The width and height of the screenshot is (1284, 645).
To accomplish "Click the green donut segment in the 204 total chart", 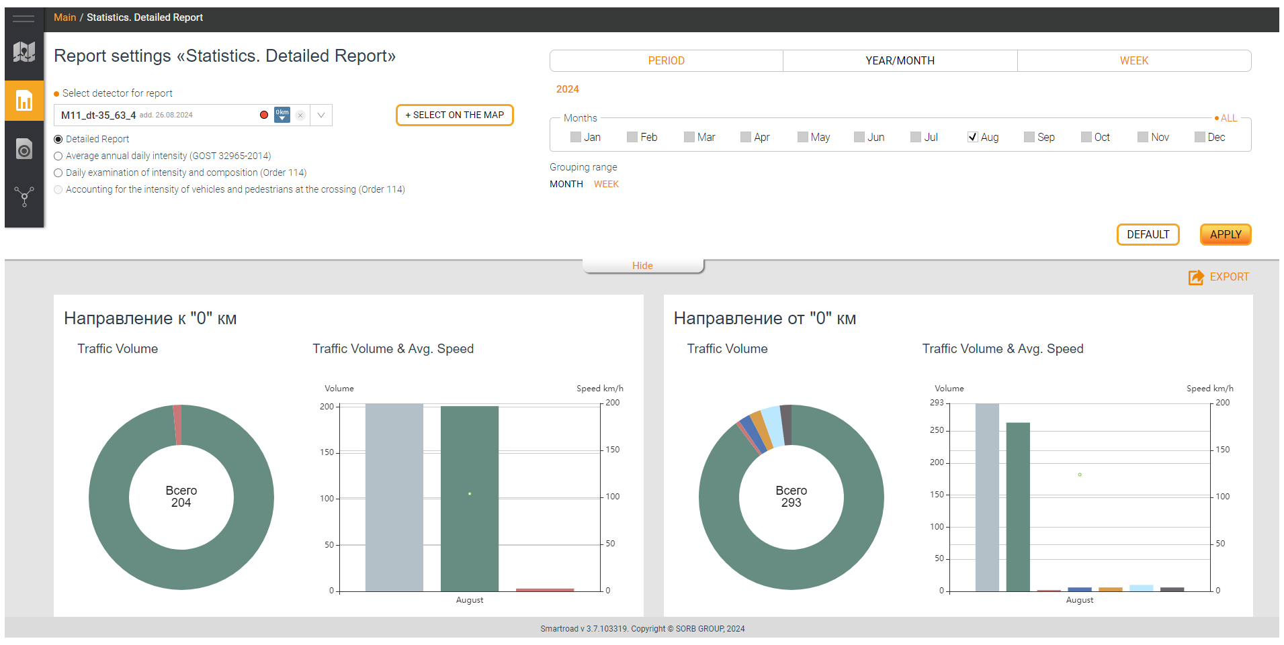I will click(x=181, y=569).
